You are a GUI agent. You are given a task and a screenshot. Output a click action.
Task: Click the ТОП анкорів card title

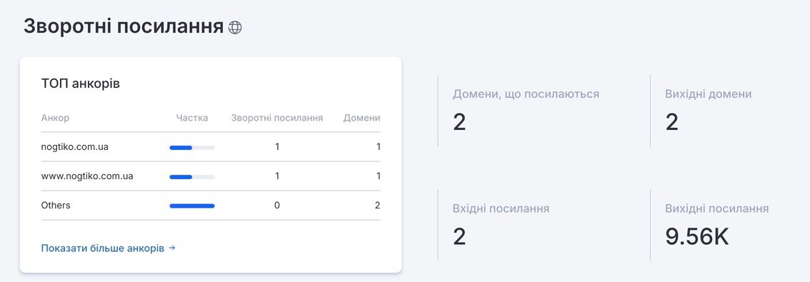pos(81,84)
